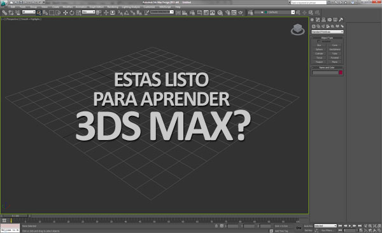Screen dimensions: 382x233
Task: Toggle the selection lock icon
Action: tap(216, 226)
